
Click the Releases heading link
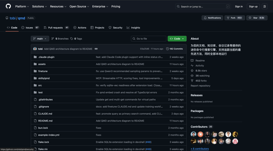coord(197,95)
